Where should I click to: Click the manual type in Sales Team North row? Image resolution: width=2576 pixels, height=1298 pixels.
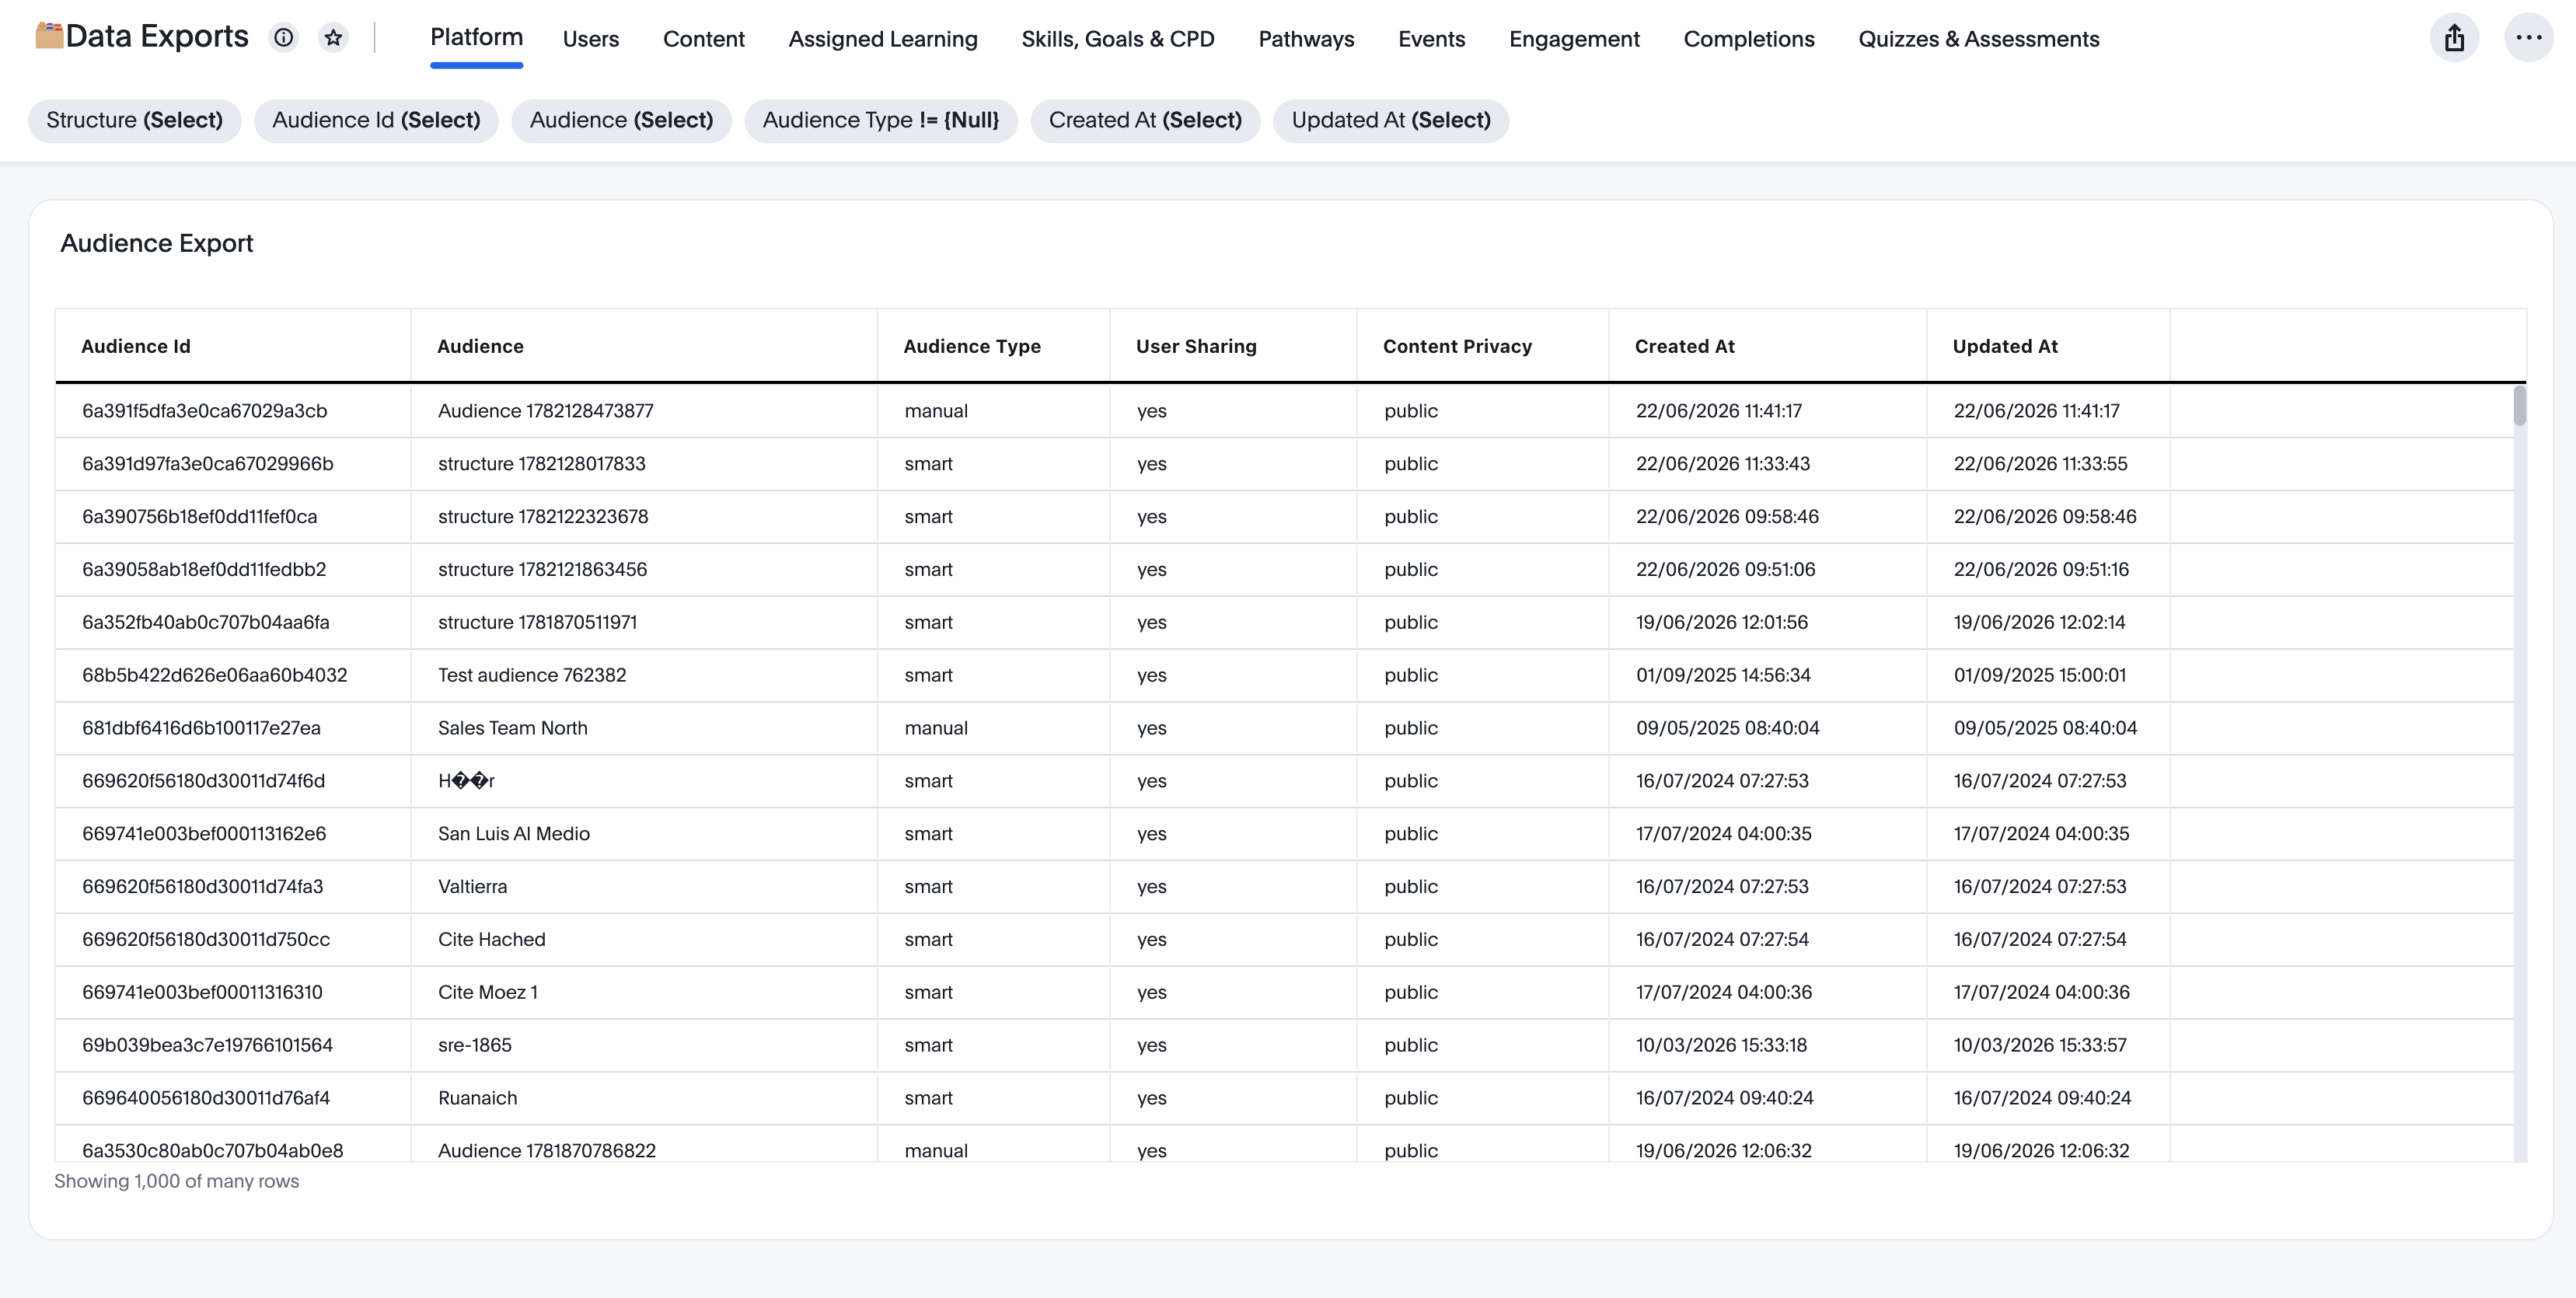tap(936, 728)
